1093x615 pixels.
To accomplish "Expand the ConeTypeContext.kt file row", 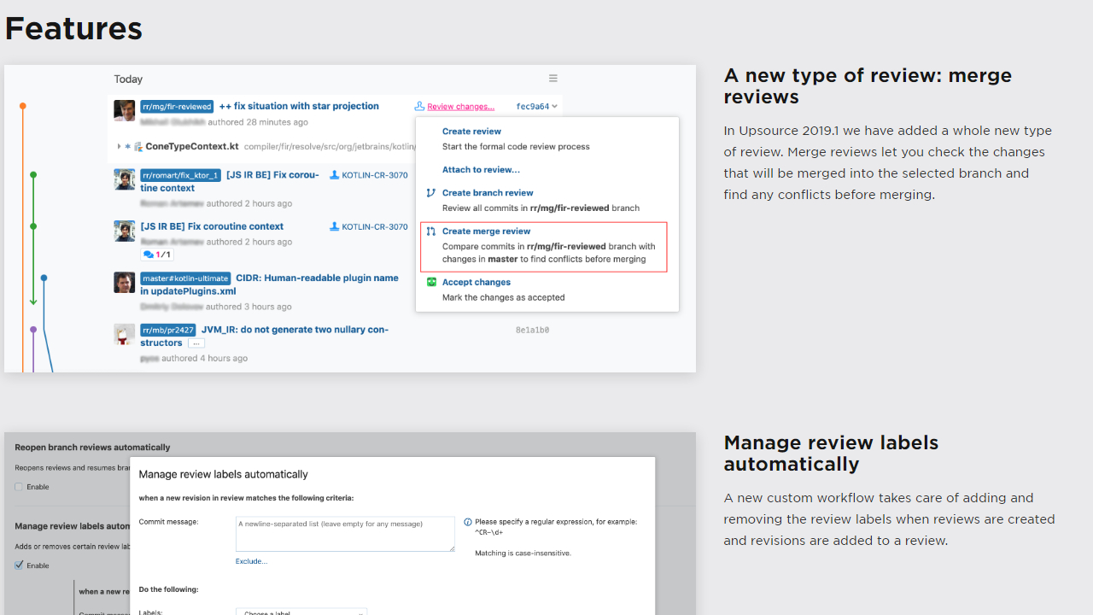I will pyautogui.click(x=120, y=147).
